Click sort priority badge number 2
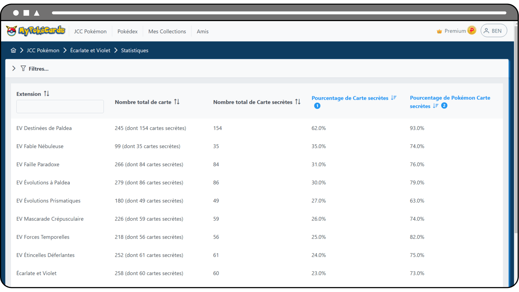The height and width of the screenshot is (292, 519). click(444, 106)
